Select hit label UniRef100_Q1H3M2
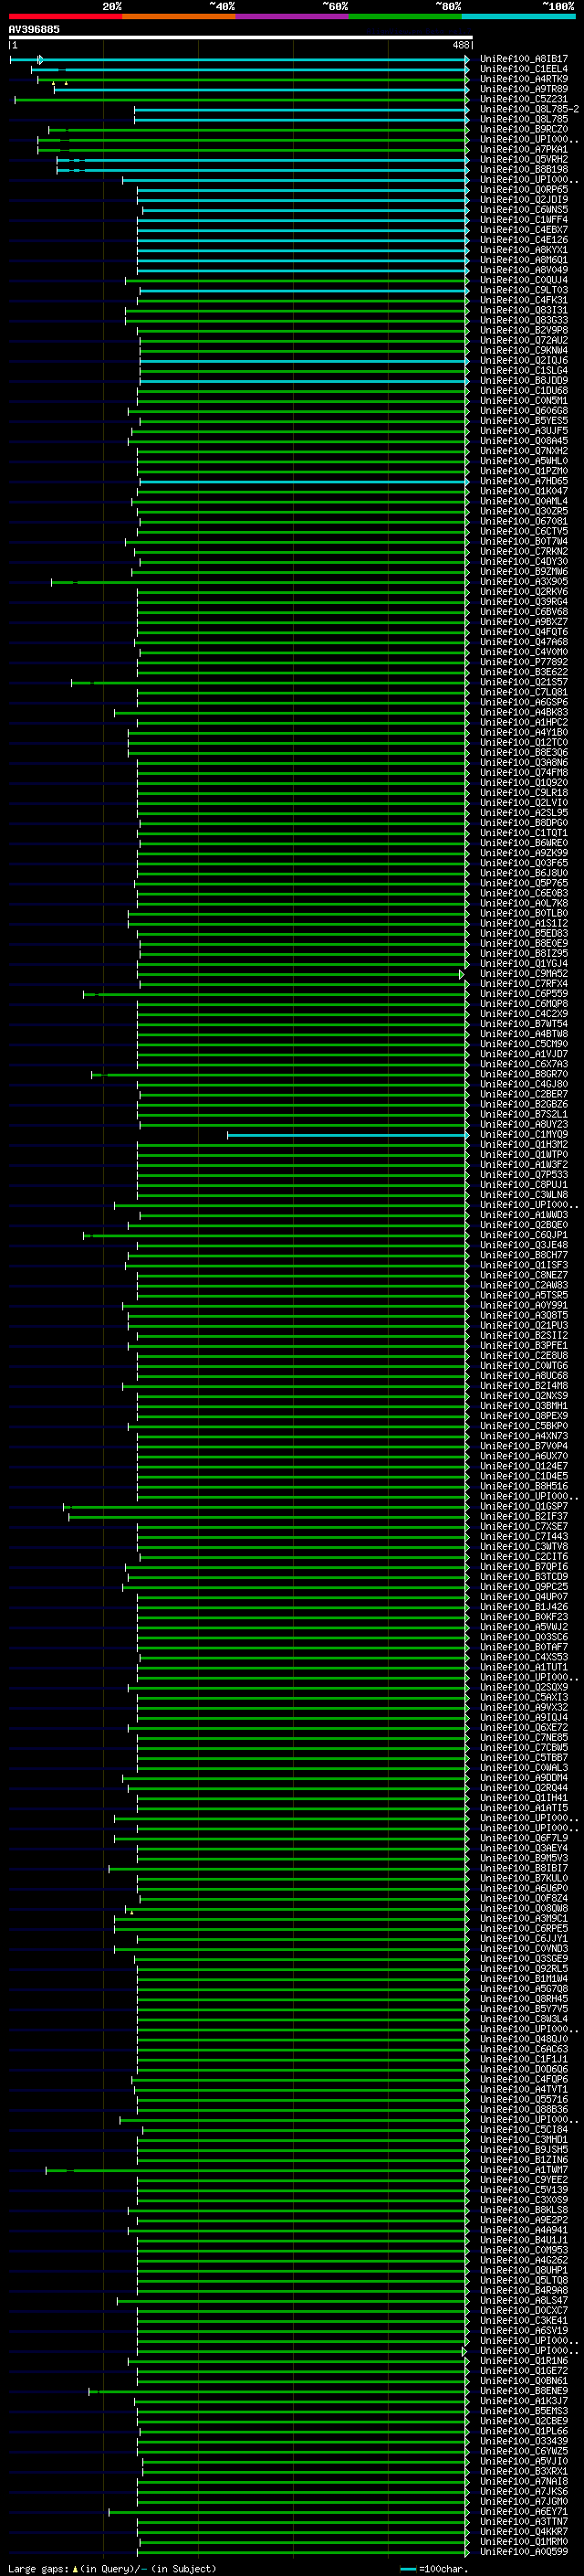 (523, 1145)
